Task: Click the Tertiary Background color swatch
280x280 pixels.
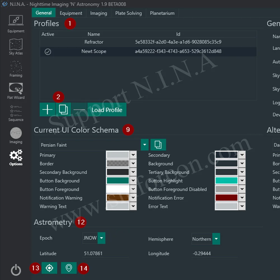Action: point(227,172)
